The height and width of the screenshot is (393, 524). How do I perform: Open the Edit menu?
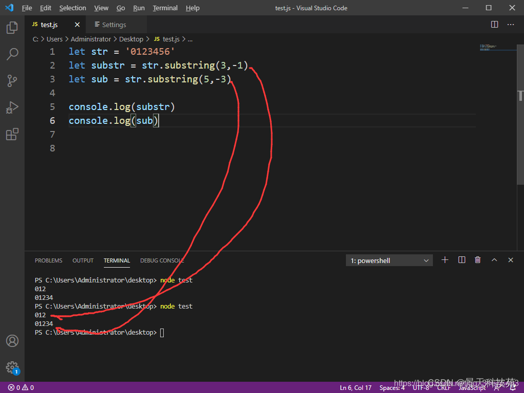[x=46, y=8]
